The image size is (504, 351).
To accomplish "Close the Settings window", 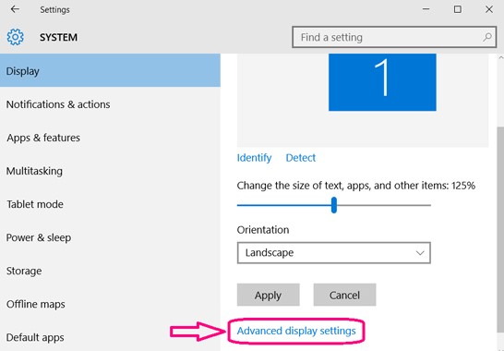I will pyautogui.click(x=489, y=9).
